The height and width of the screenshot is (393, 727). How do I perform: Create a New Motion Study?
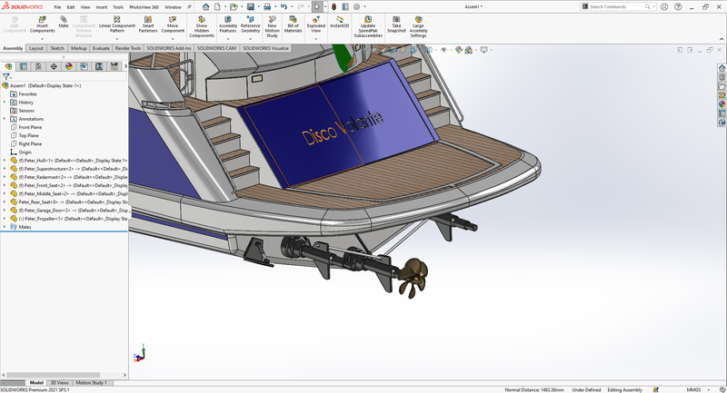272,27
